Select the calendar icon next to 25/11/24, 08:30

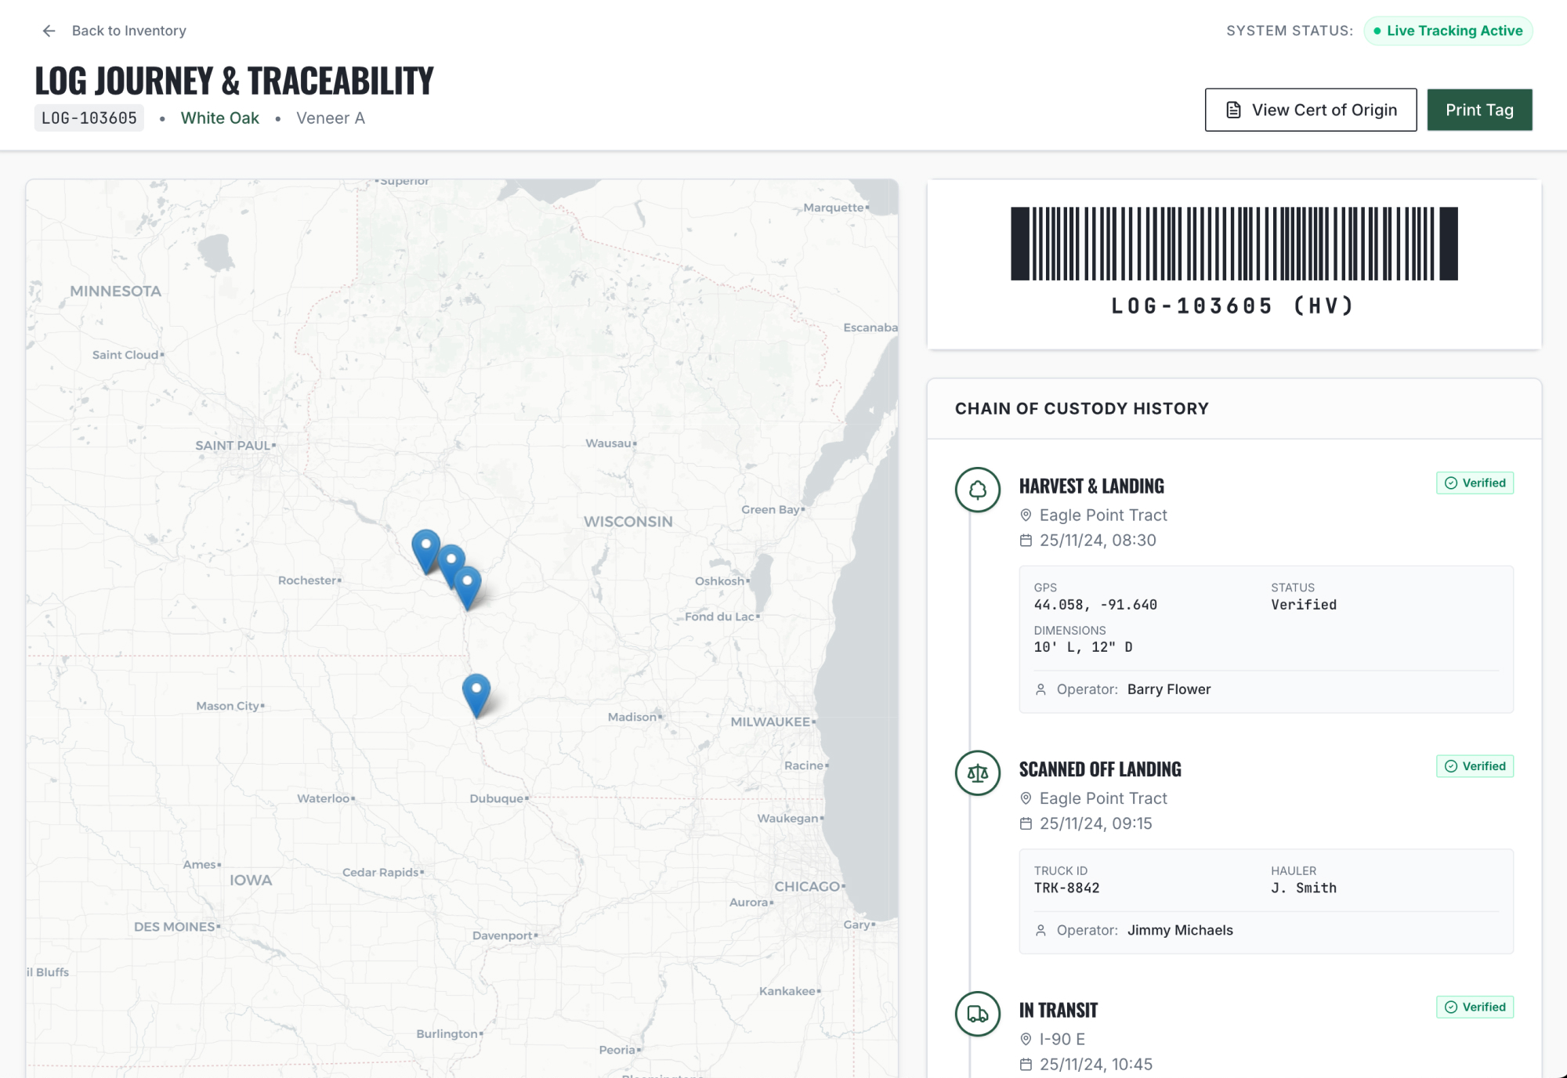pos(1025,540)
